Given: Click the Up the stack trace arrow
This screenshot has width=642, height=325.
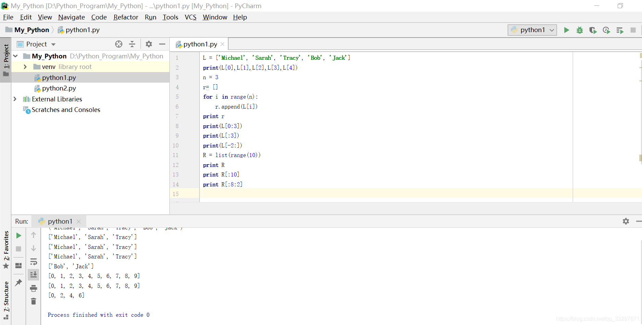Looking at the screenshot, I should (34, 235).
